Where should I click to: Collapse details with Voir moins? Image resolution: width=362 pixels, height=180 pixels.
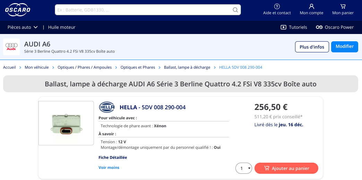(x=109, y=168)
